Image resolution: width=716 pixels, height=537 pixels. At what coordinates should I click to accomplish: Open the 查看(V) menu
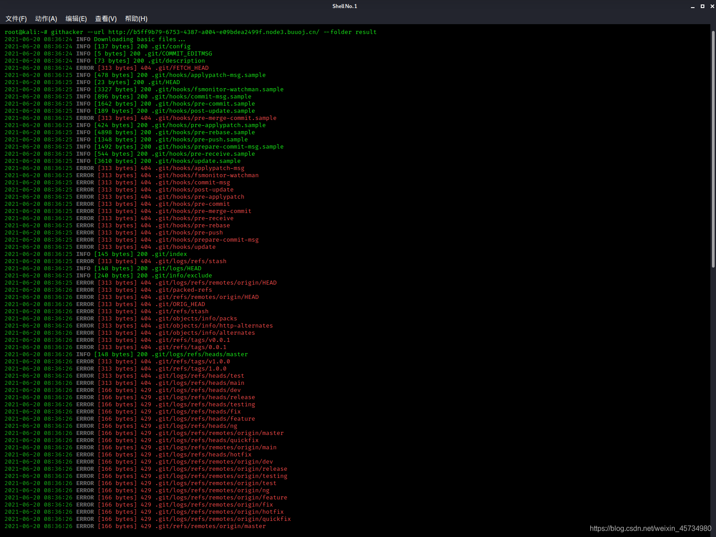[x=106, y=18]
